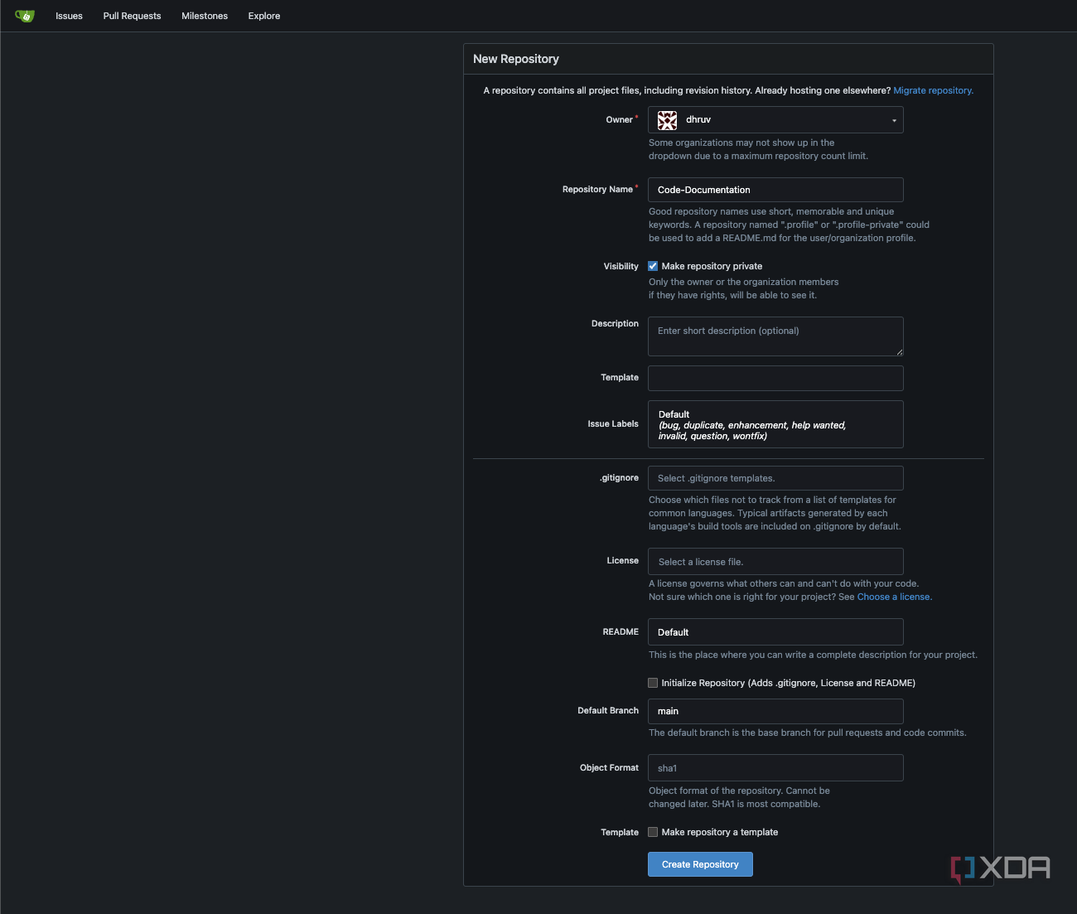Check Make repository a template
Image resolution: width=1077 pixels, height=914 pixels.
653,832
